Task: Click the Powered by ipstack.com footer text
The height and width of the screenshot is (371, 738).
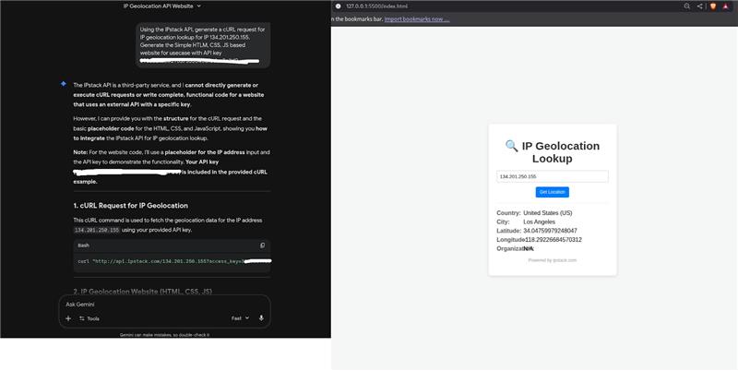Action: coord(552,260)
